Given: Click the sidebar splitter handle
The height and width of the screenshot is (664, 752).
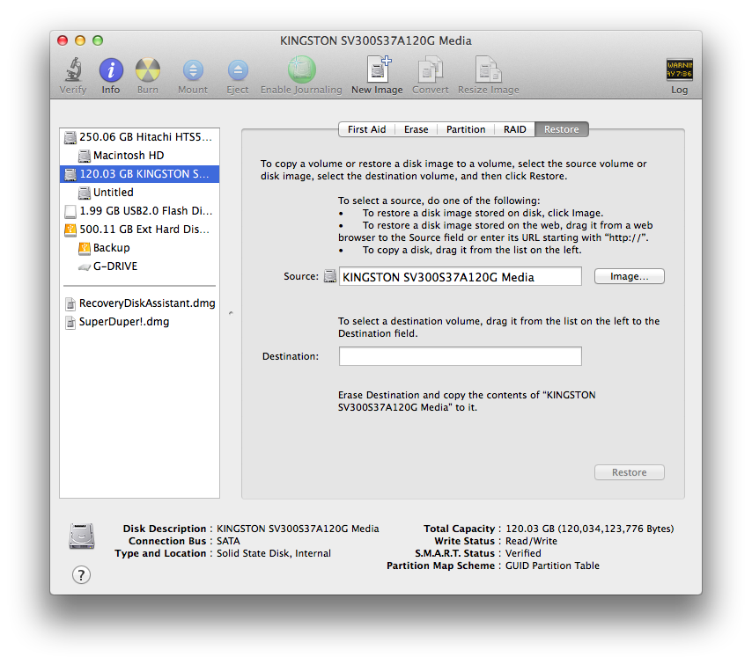Looking at the screenshot, I should [231, 313].
